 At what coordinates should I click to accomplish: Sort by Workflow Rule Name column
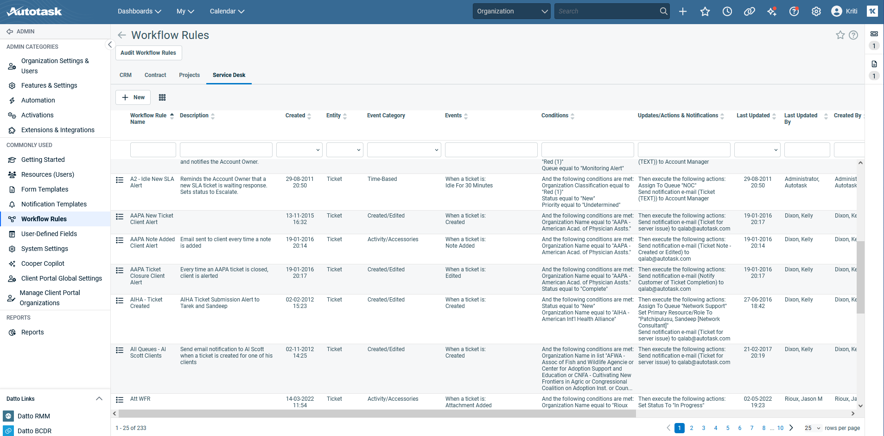point(152,119)
